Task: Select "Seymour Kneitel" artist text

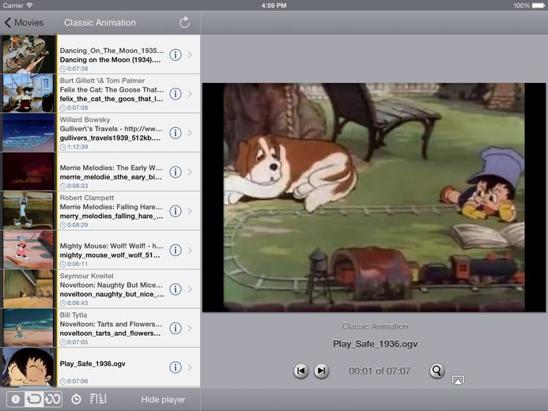Action: [x=87, y=276]
